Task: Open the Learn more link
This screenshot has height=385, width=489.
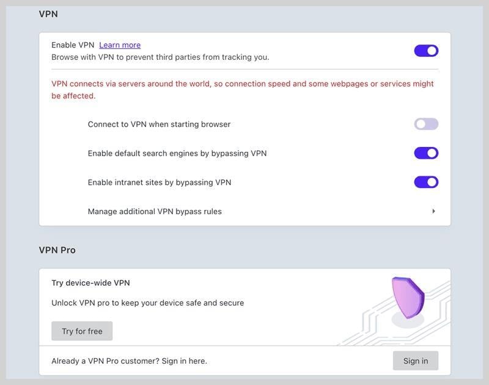Action: (x=120, y=45)
